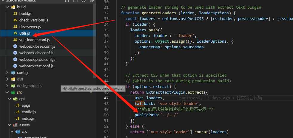Click the JS icon beside vue-loader.conf.js
The image size is (293, 138).
(x=15, y=40)
